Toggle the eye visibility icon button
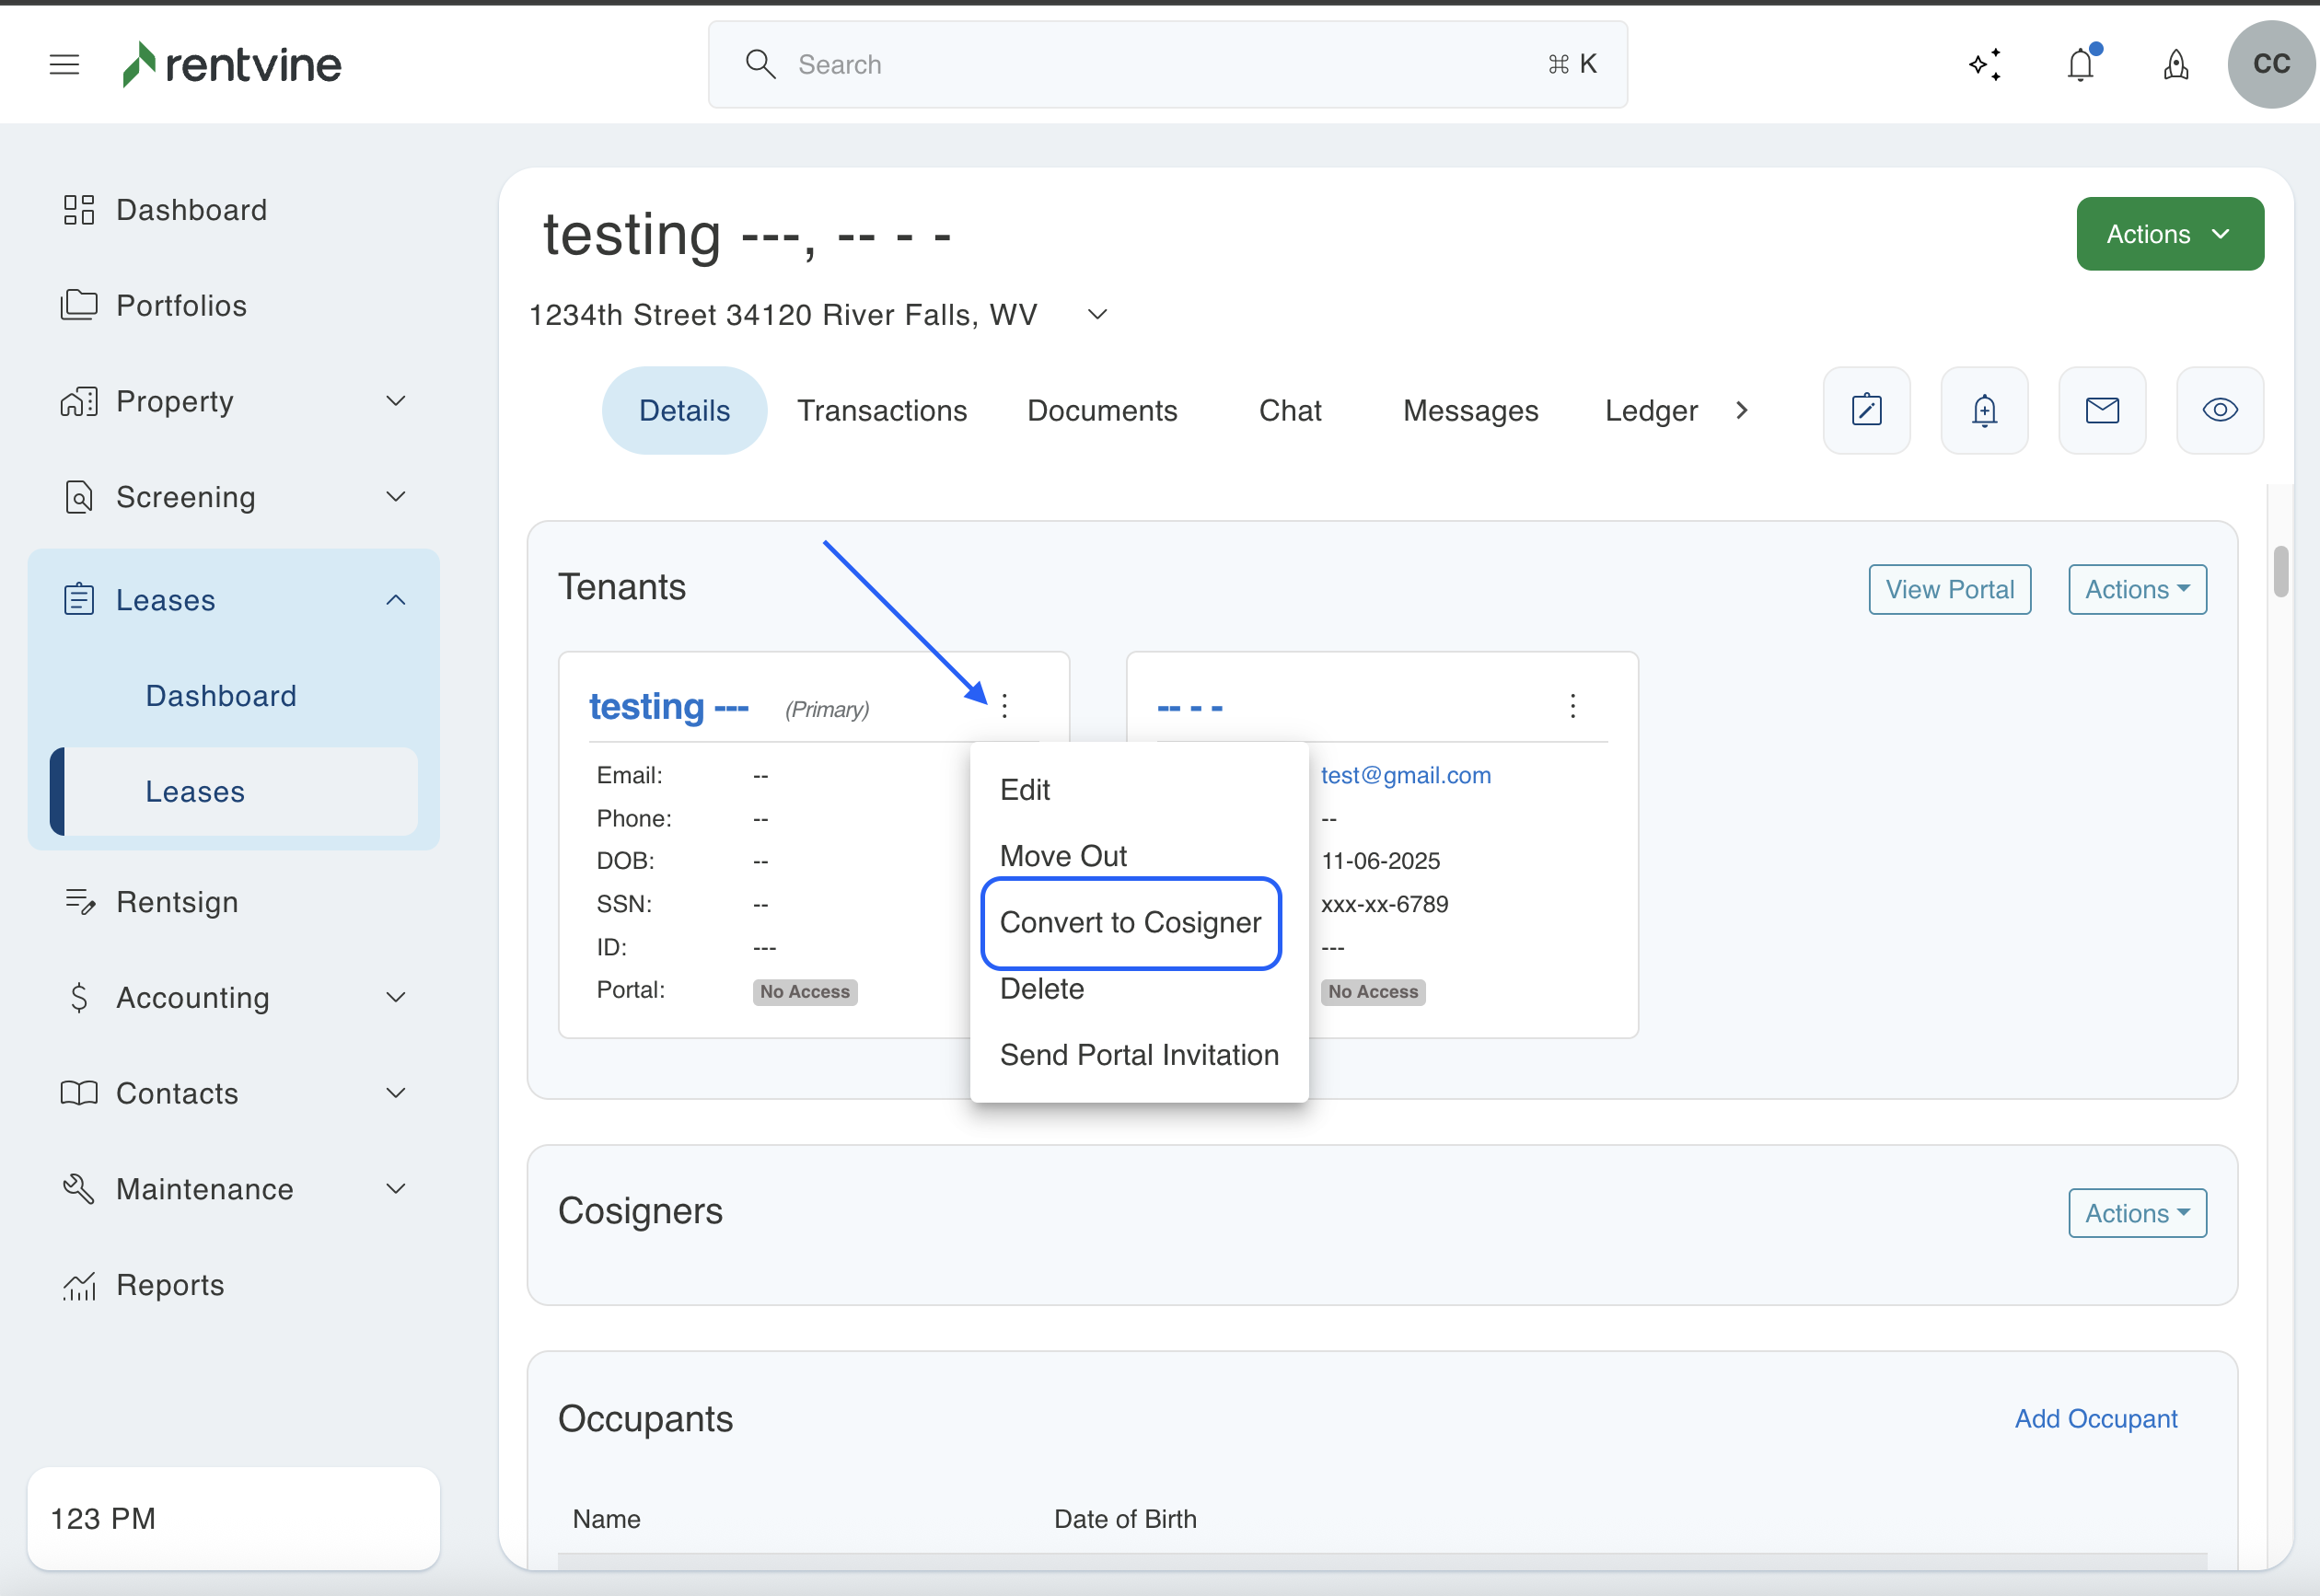Viewport: 2320px width, 1596px height. click(x=2220, y=410)
